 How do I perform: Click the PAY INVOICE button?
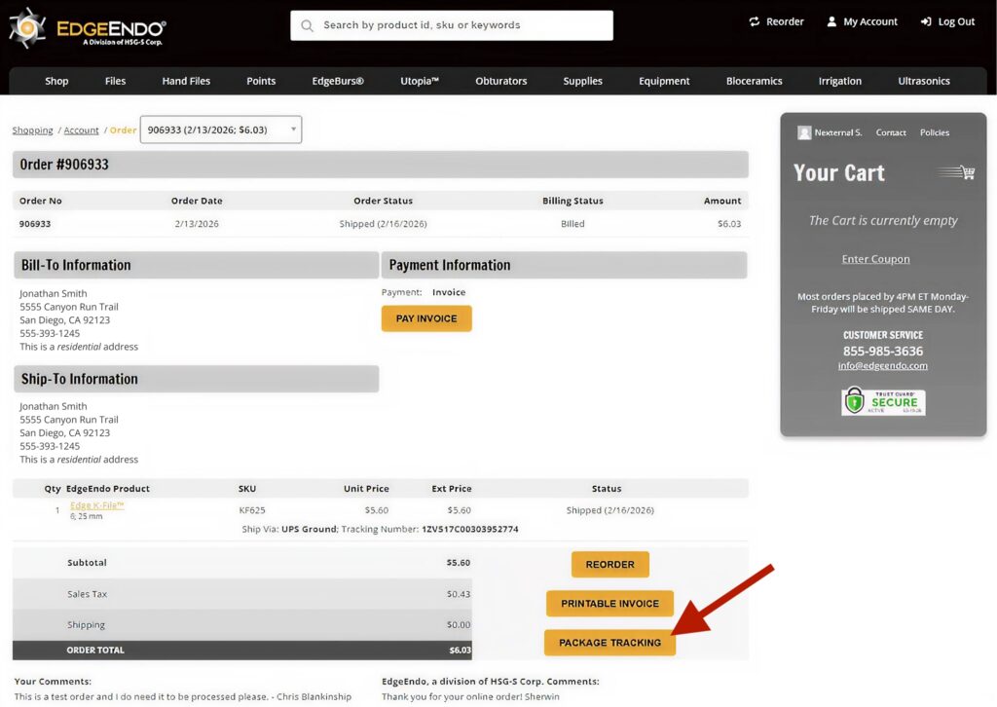coord(426,317)
